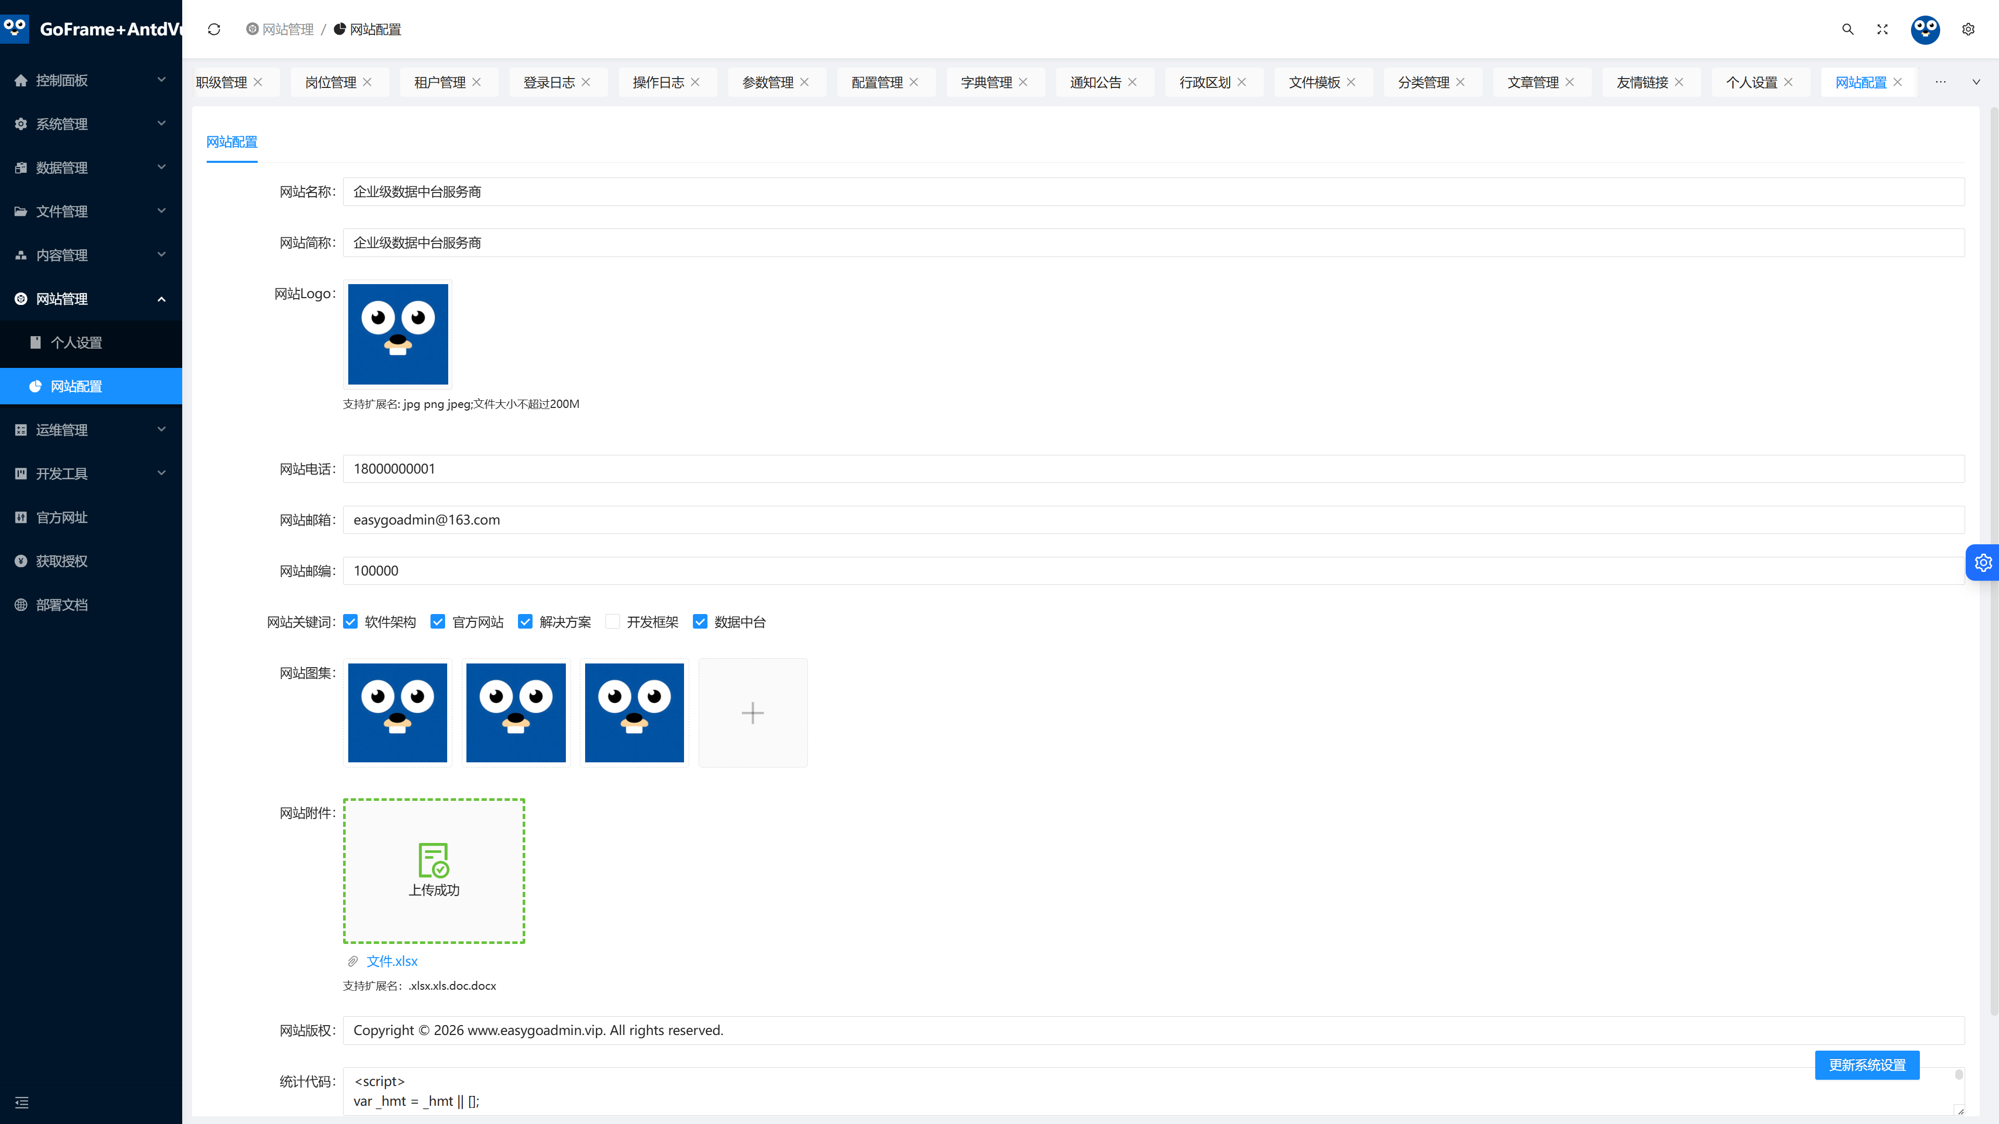
Task: Enable the 开发框架 keyword checkbox
Action: 613,622
